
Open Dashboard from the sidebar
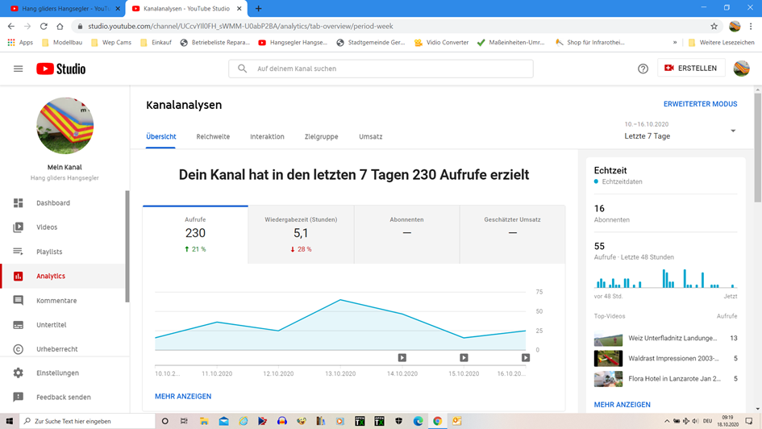[52, 203]
